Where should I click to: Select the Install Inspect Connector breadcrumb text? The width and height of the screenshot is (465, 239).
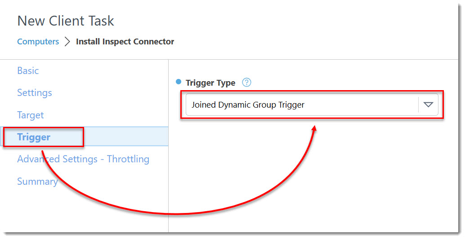[x=125, y=41]
